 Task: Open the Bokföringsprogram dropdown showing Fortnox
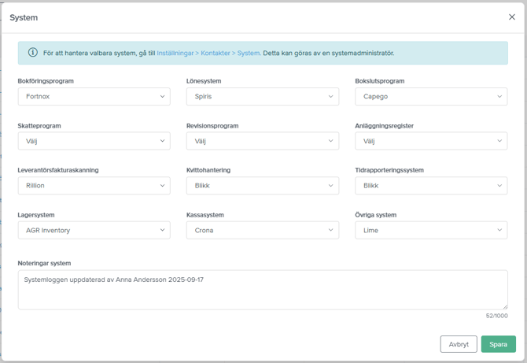(x=94, y=97)
